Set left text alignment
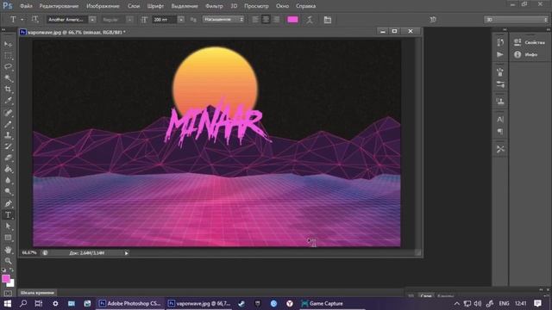 [x=255, y=20]
